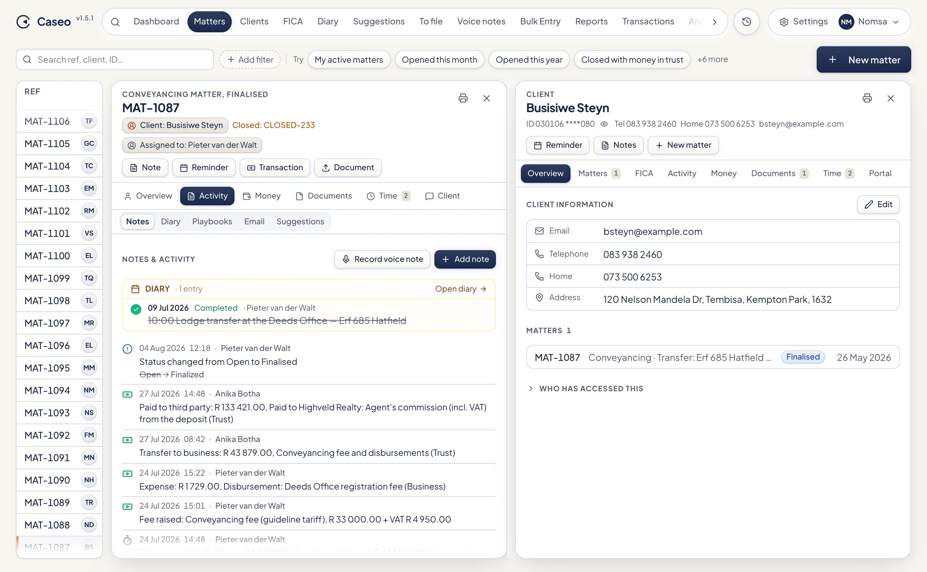Viewport: 927px width, 572px height.
Task: Click the TF avatar beside MAT-1106
Action: [x=89, y=121]
